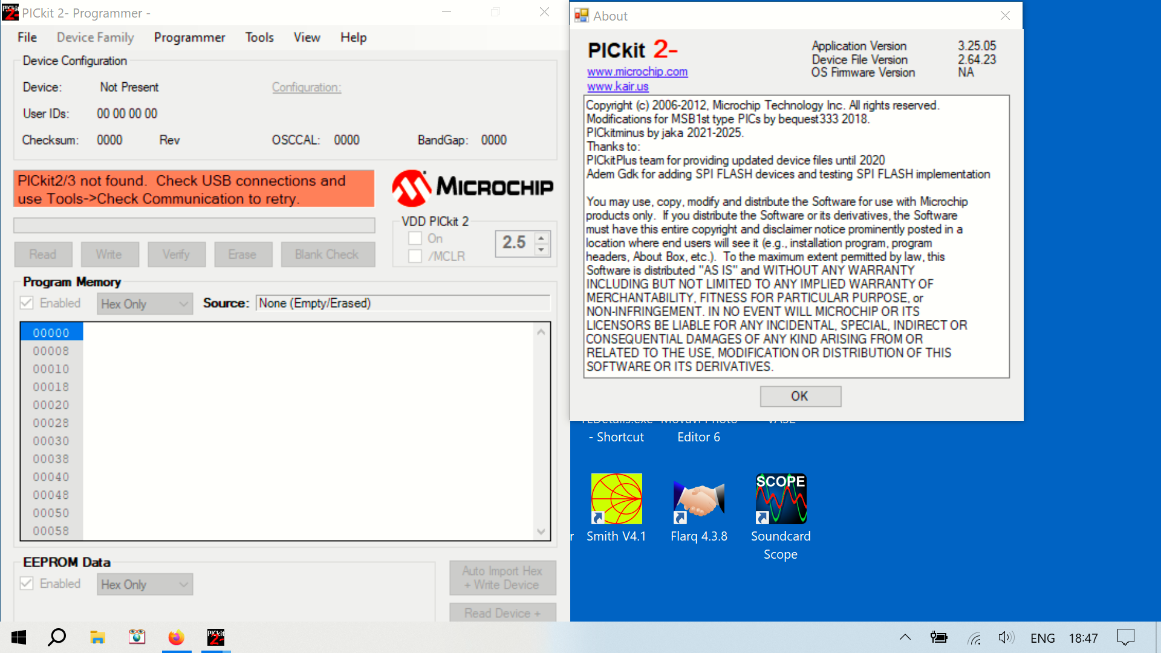Viewport: 1161px width, 653px height.
Task: Click OK in the About dialog
Action: pos(800,396)
